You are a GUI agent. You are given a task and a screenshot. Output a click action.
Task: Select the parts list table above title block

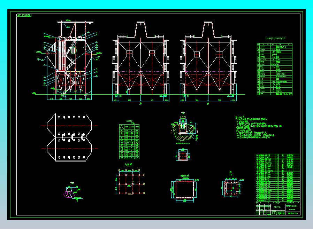pos(278,179)
